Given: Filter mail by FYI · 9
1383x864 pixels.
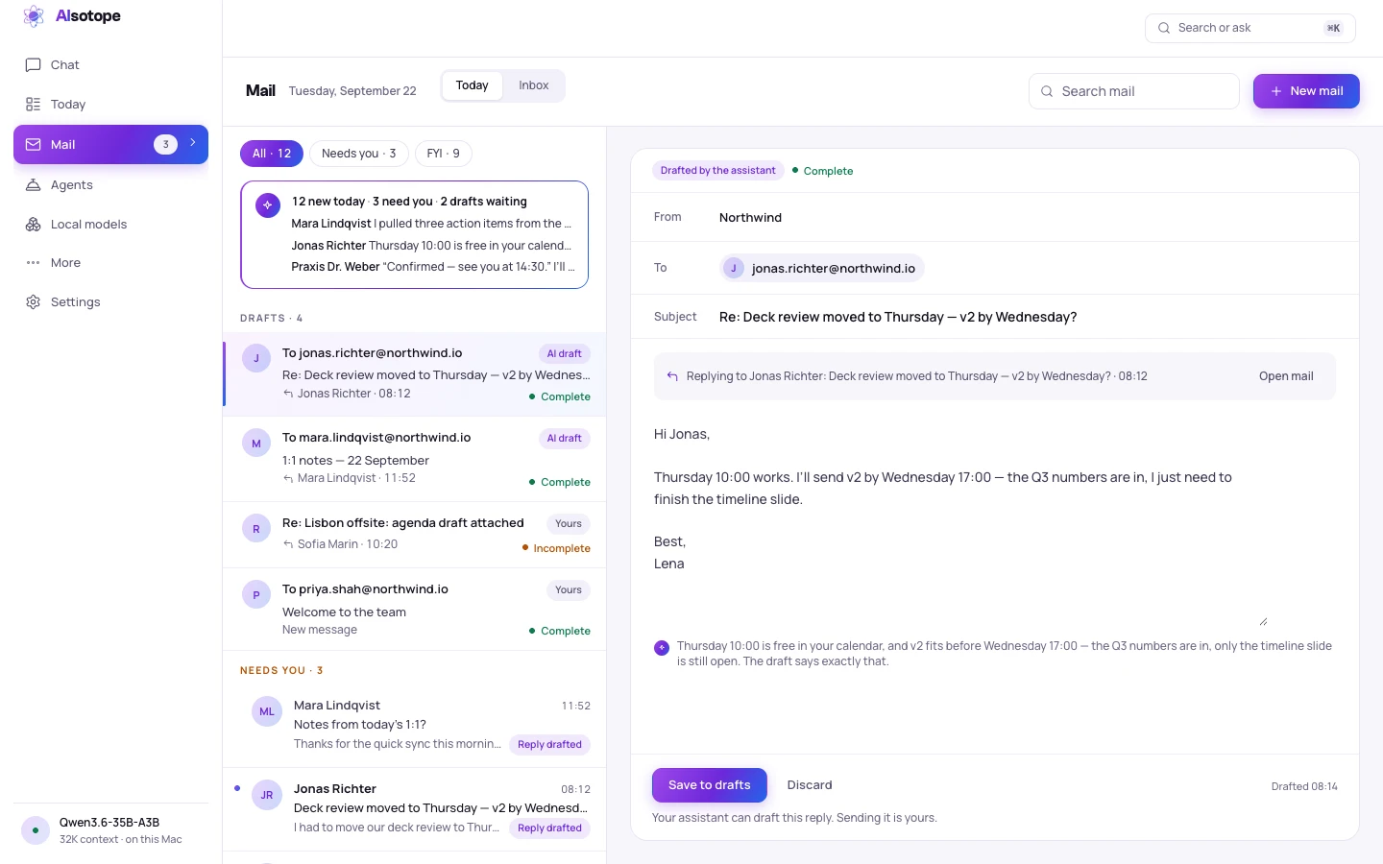Looking at the screenshot, I should [x=444, y=154].
